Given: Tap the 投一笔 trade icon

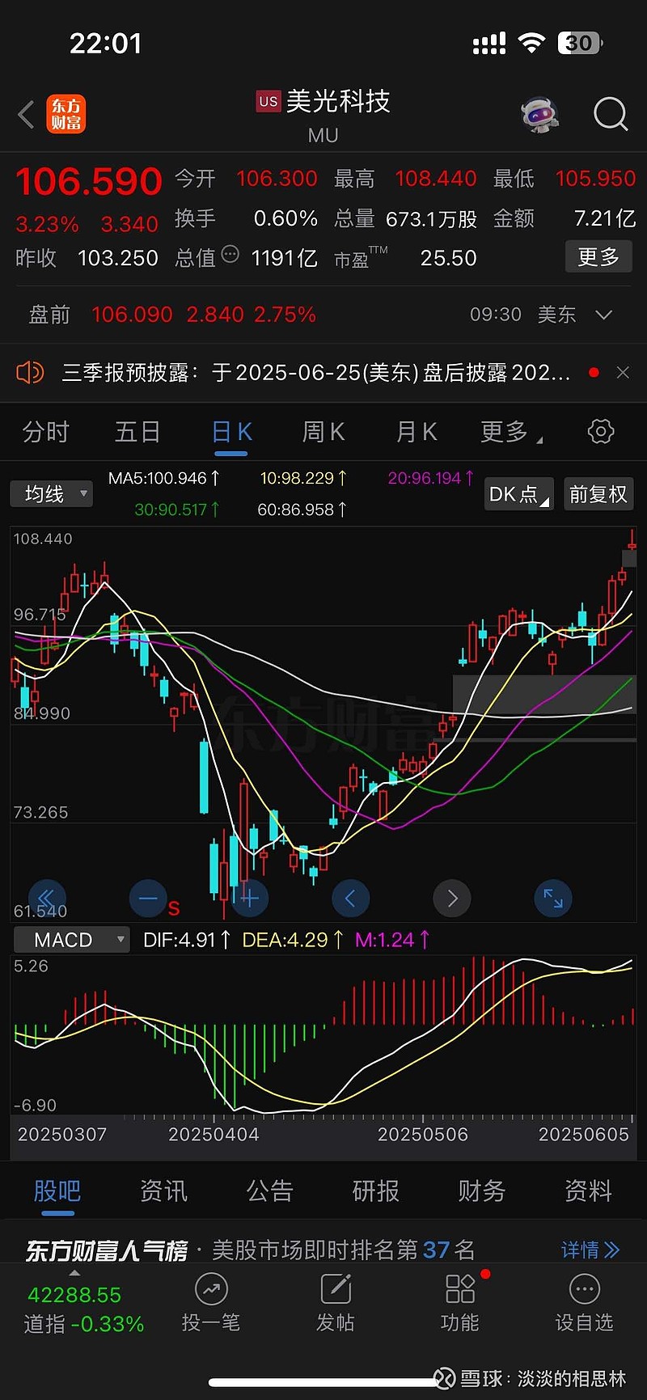Looking at the screenshot, I should click(211, 1290).
